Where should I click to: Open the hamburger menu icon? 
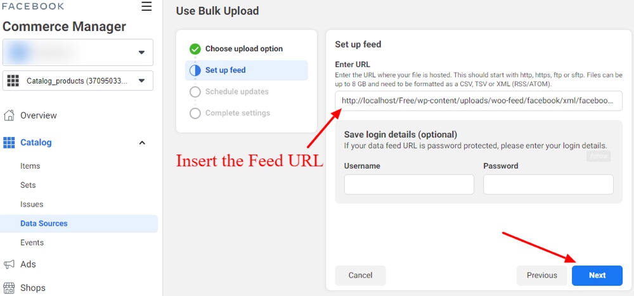point(146,6)
